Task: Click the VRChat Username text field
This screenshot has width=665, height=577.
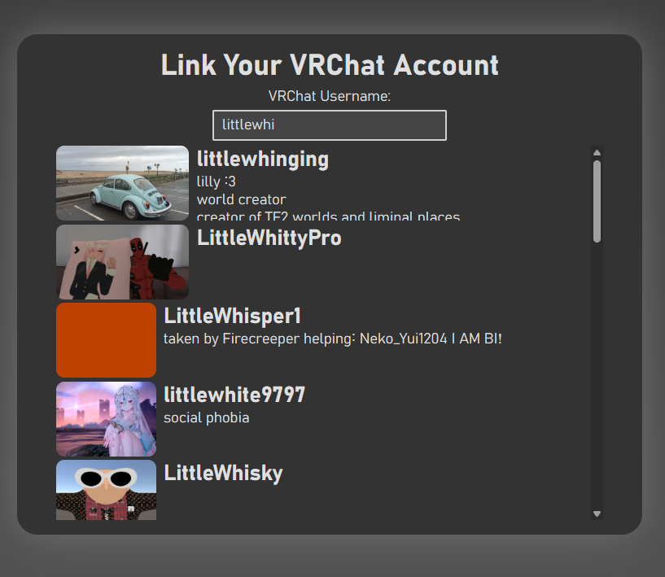Action: pos(329,125)
